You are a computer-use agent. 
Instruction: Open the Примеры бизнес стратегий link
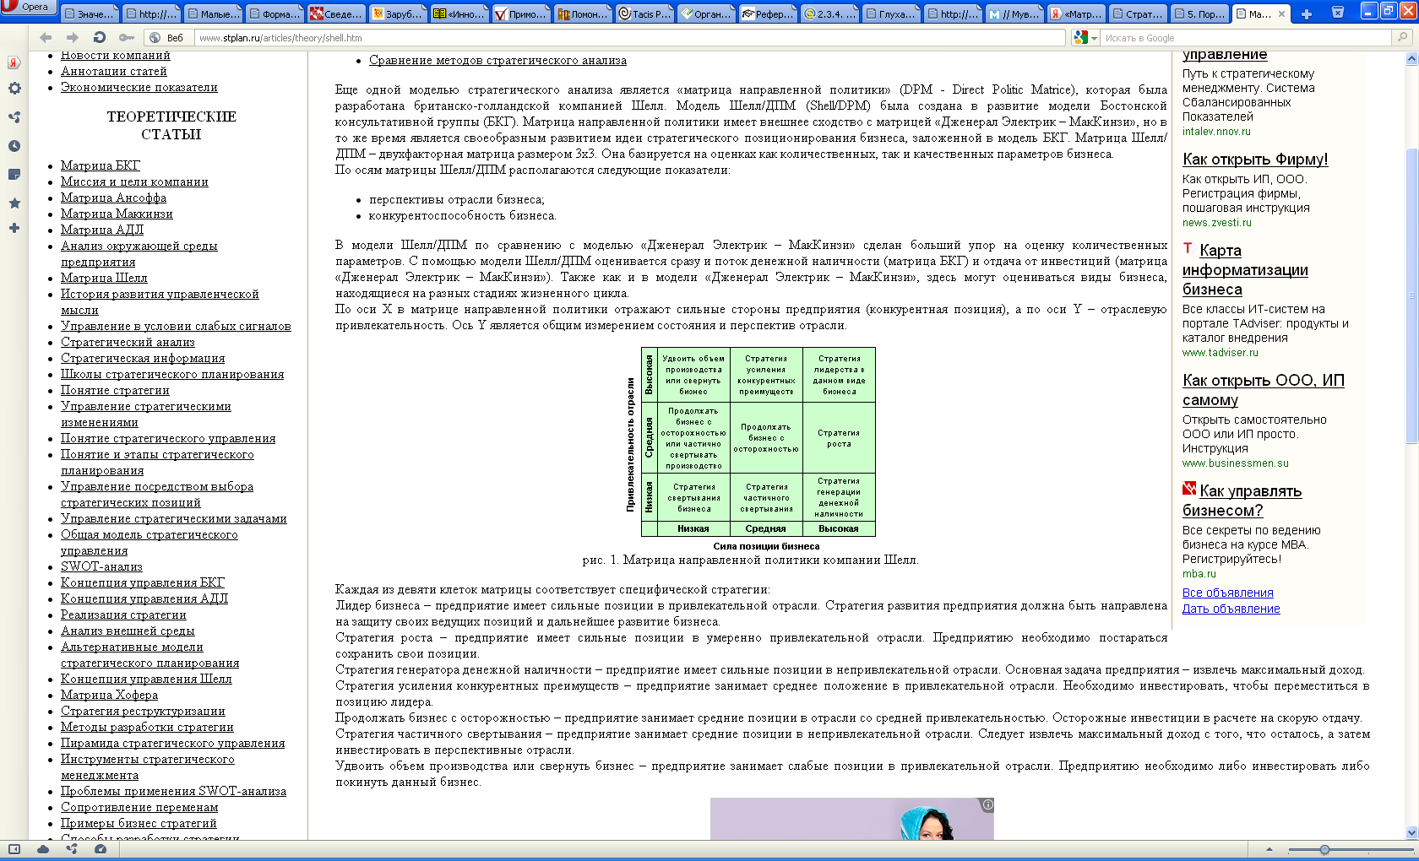(x=139, y=823)
